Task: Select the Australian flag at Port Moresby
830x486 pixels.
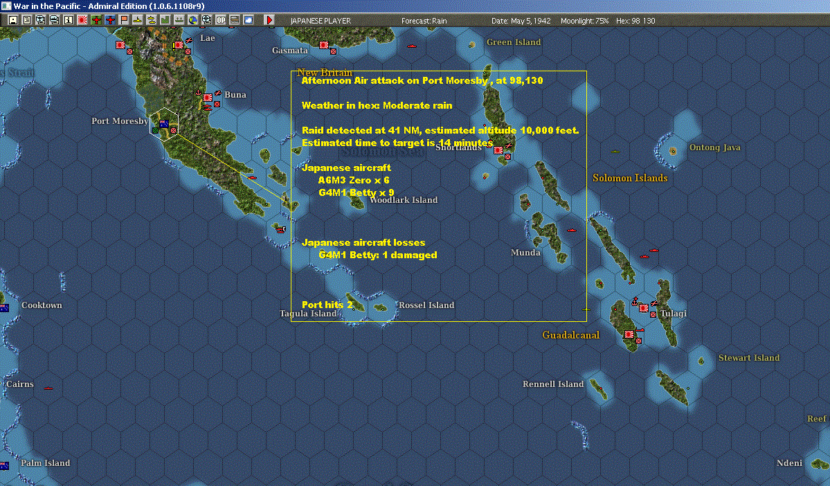Action: pyautogui.click(x=164, y=123)
